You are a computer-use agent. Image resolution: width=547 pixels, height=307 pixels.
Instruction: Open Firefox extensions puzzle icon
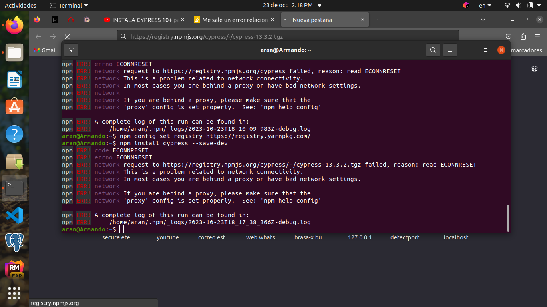click(x=523, y=37)
